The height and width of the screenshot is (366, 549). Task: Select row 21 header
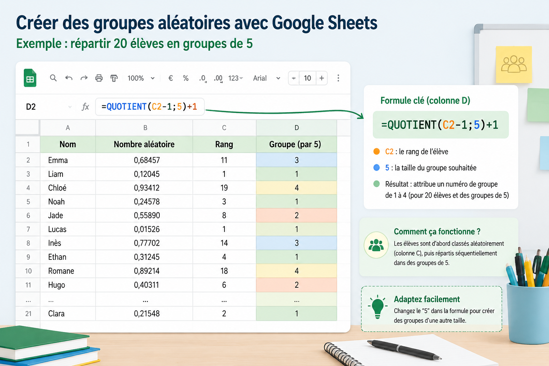(x=28, y=313)
